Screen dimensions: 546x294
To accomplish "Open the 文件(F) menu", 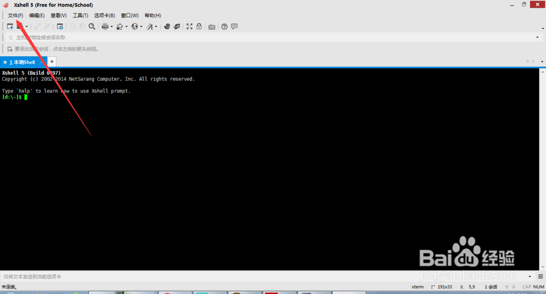I will [x=15, y=15].
